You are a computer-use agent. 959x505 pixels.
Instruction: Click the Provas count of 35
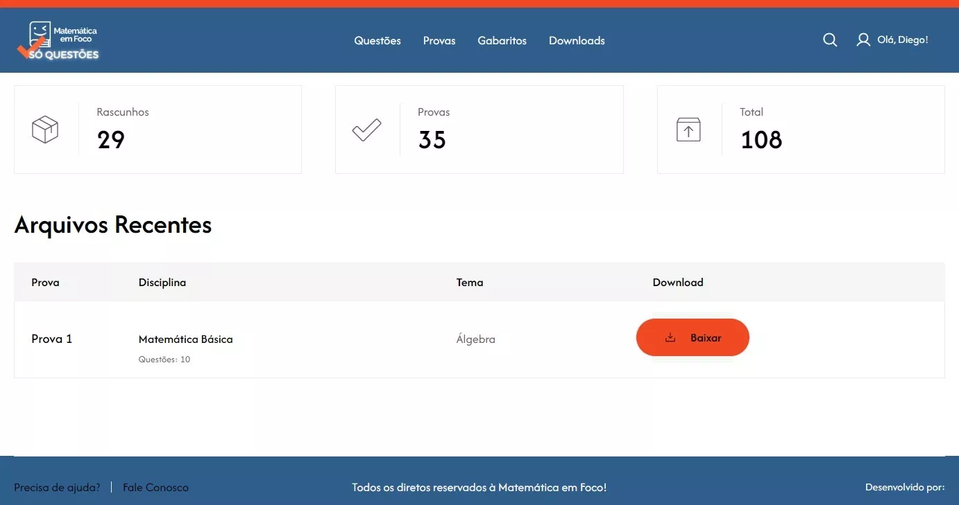click(432, 140)
